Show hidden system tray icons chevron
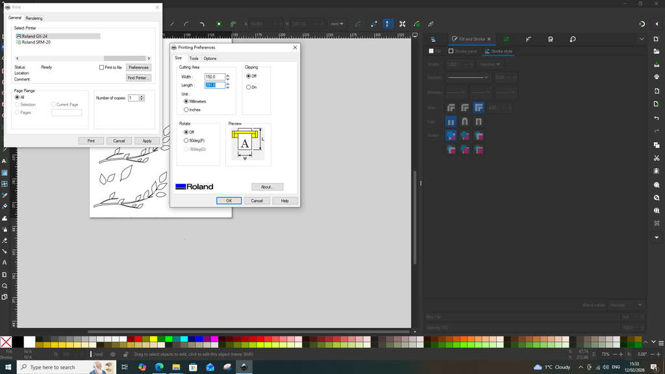 coord(581,368)
